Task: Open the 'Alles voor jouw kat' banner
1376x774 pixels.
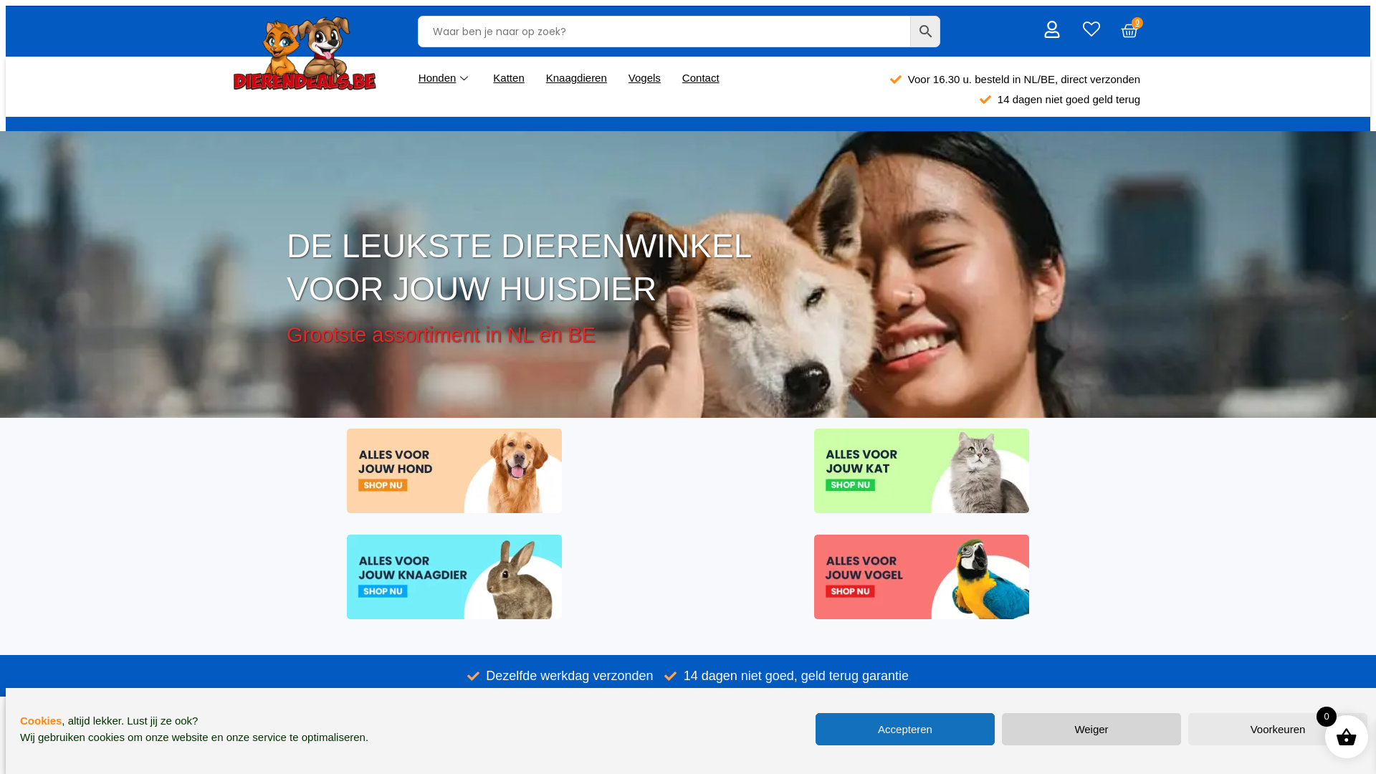Action: [921, 471]
